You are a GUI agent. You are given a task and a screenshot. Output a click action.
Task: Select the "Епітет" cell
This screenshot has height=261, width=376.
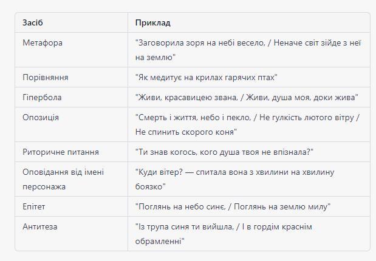pyautogui.click(x=71, y=206)
